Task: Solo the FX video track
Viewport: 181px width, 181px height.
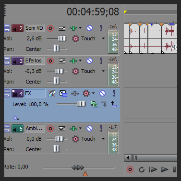Action: coord(114,93)
